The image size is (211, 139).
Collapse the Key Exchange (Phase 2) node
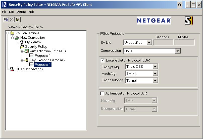(x=22, y=60)
